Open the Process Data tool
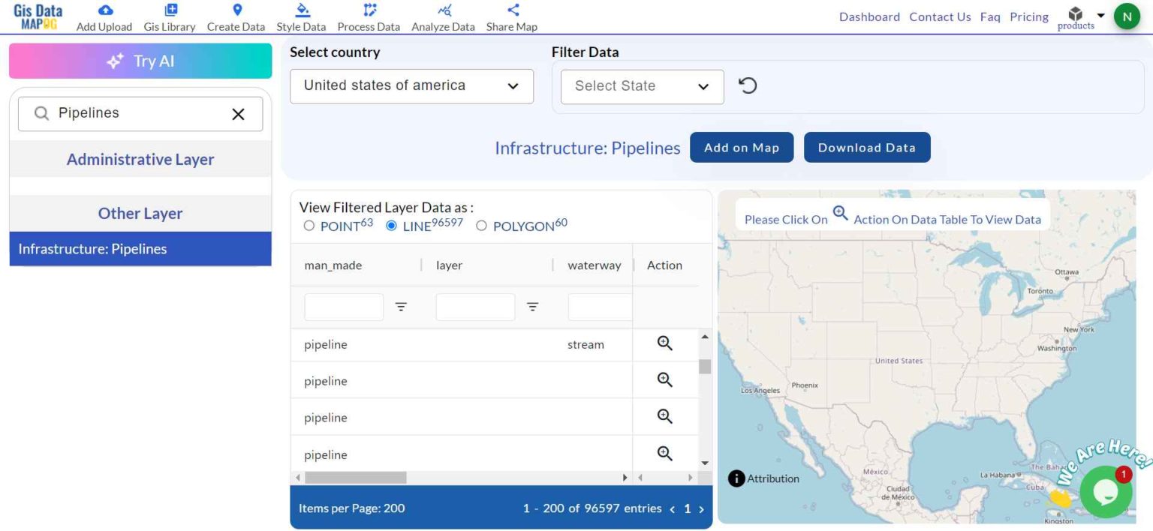The image size is (1153, 531). (x=368, y=16)
